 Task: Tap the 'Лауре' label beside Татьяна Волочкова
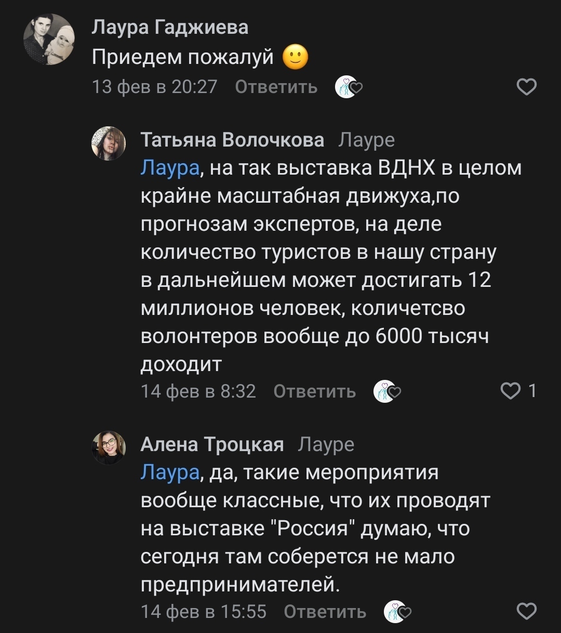[x=366, y=140]
